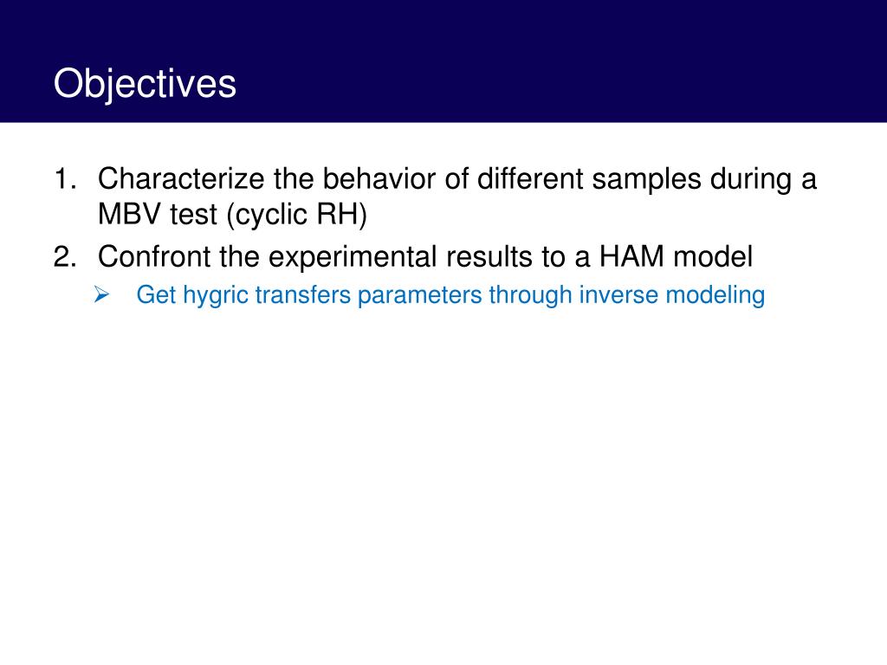
Task: Click the number 1 list marker
Action: coord(65,179)
